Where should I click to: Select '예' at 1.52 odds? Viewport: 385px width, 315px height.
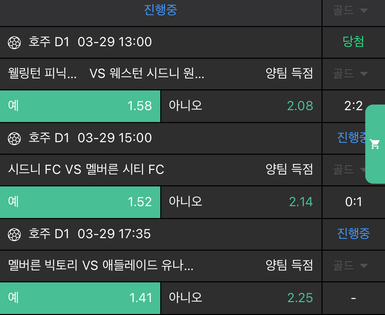[x=80, y=202]
